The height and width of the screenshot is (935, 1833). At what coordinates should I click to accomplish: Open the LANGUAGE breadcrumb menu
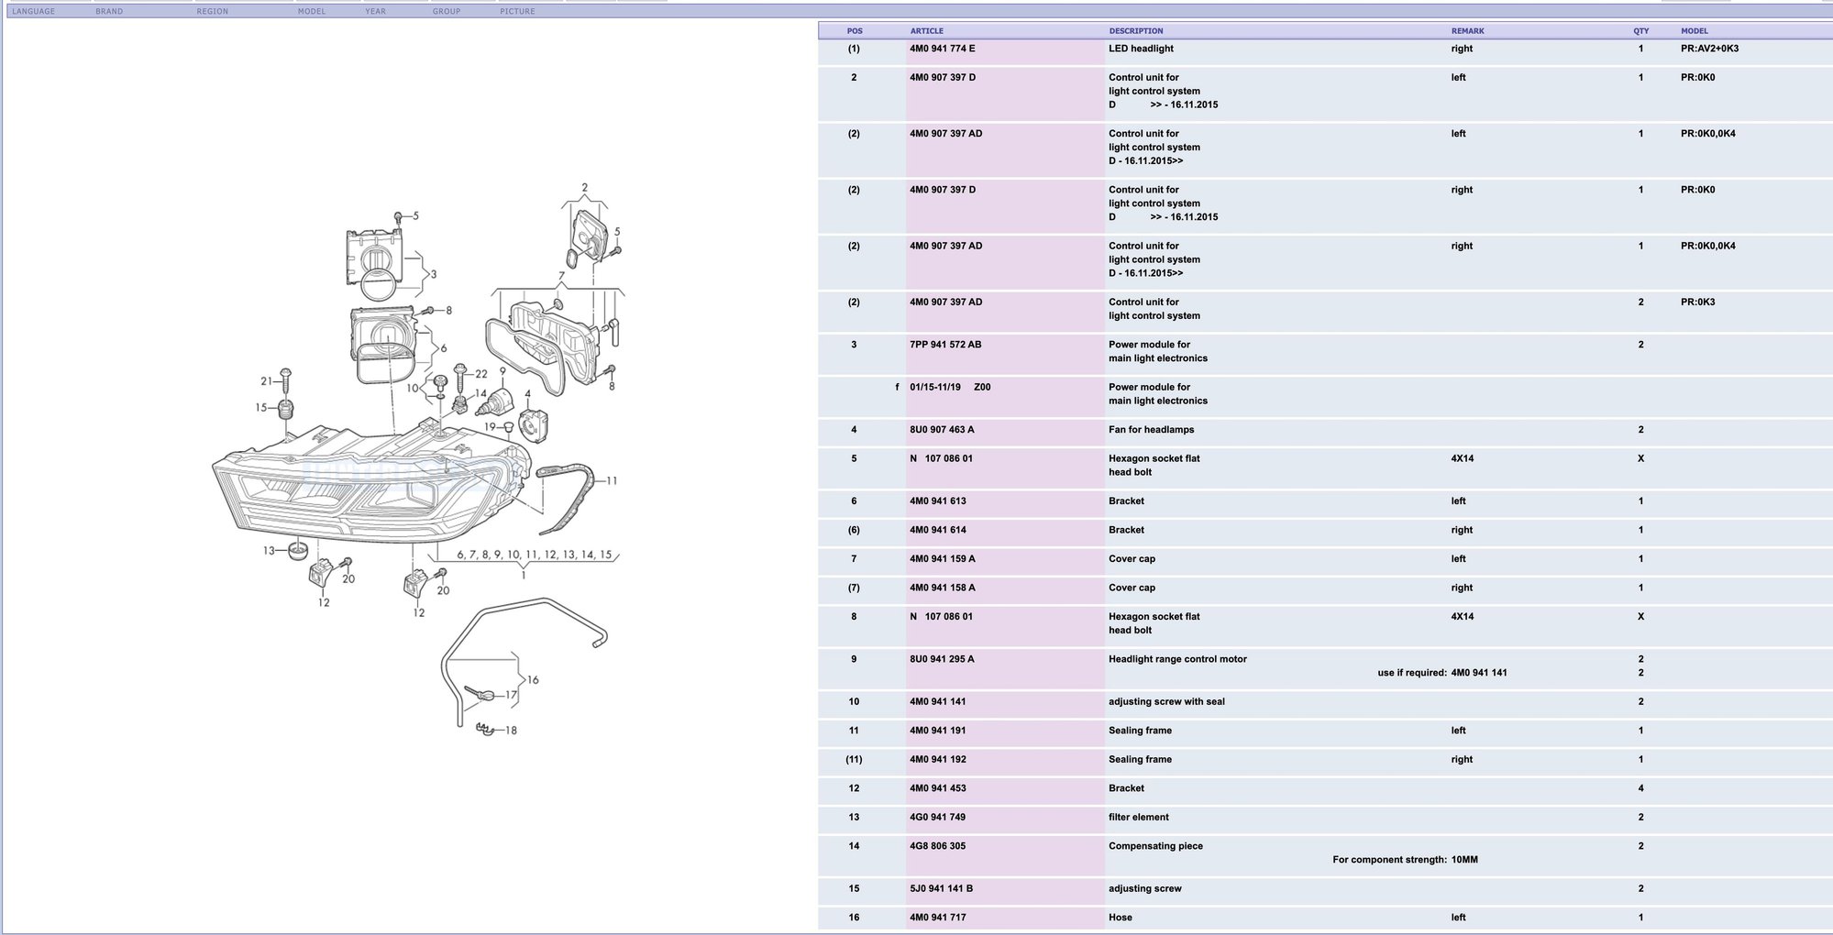point(34,11)
